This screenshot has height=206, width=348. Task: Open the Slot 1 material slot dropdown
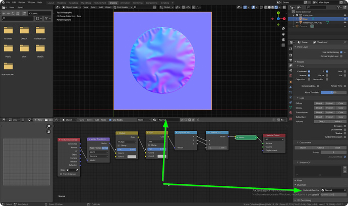[x=144, y=120]
